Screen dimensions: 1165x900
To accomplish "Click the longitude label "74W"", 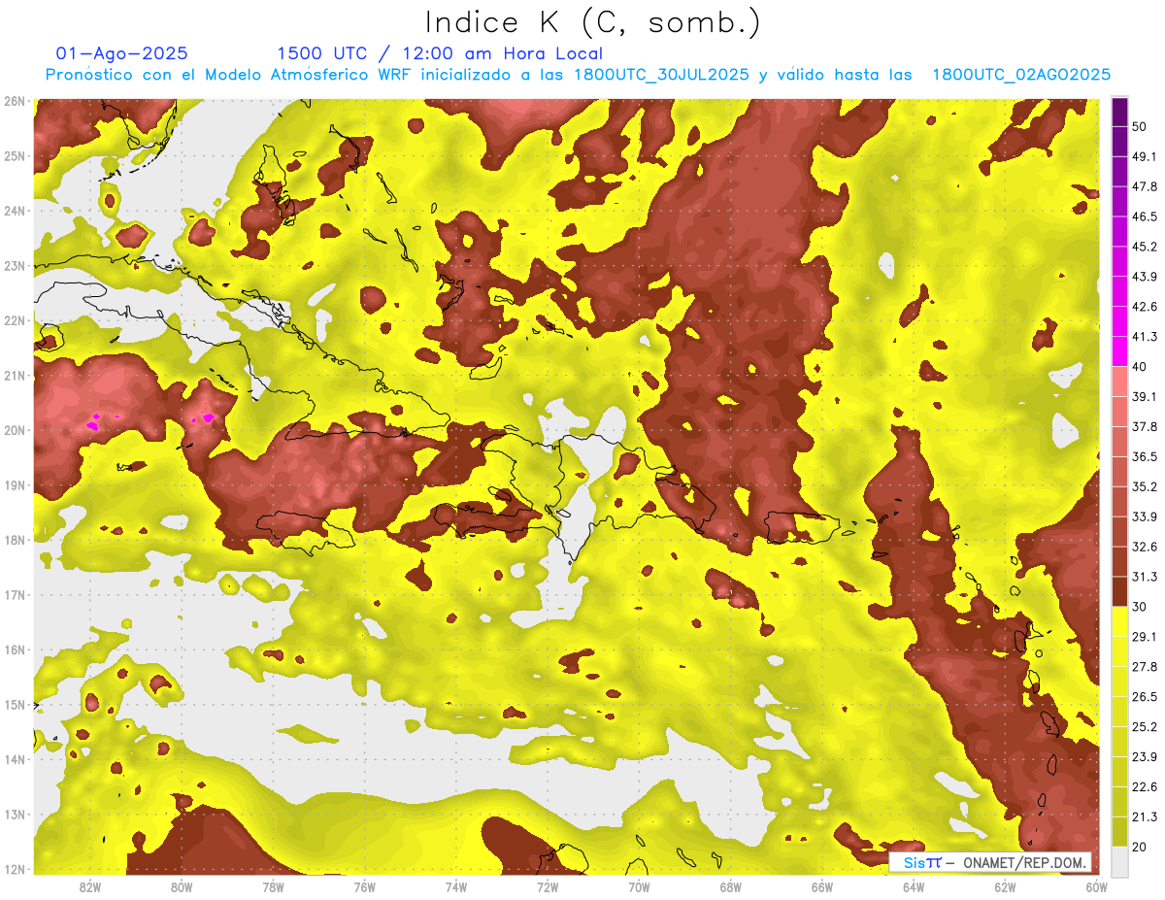I will [x=456, y=886].
